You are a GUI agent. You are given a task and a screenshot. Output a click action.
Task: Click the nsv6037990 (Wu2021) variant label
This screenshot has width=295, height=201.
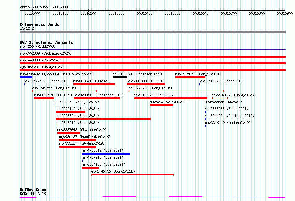click(x=146, y=81)
